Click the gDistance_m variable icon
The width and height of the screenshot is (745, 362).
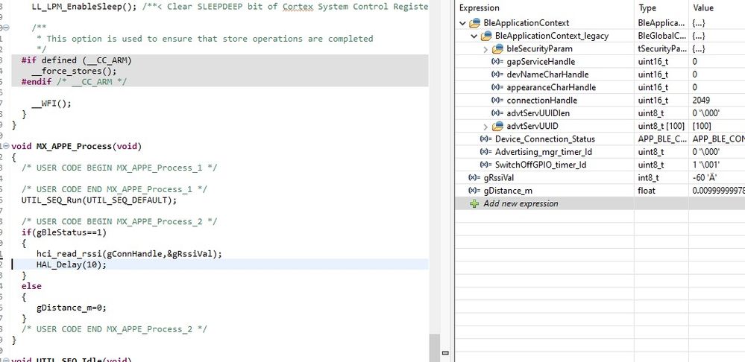tap(474, 191)
